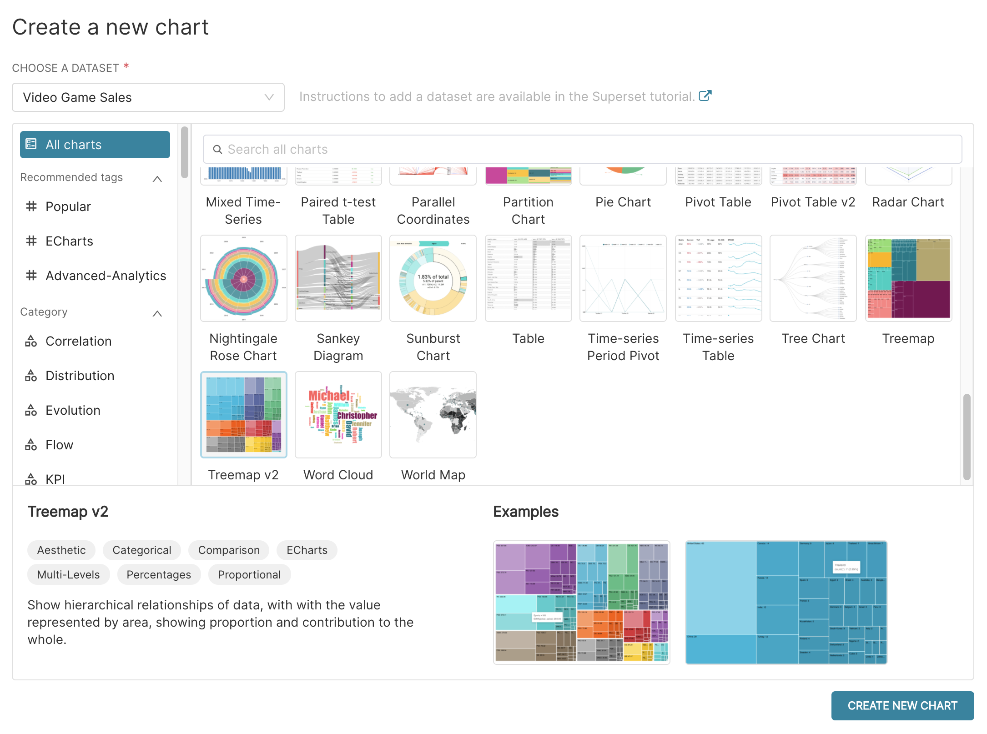Click the search magnifier icon in chart search
The width and height of the screenshot is (987, 734).
217,150
